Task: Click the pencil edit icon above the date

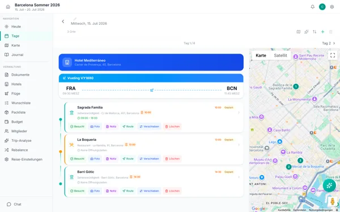Action: tap(75, 19)
